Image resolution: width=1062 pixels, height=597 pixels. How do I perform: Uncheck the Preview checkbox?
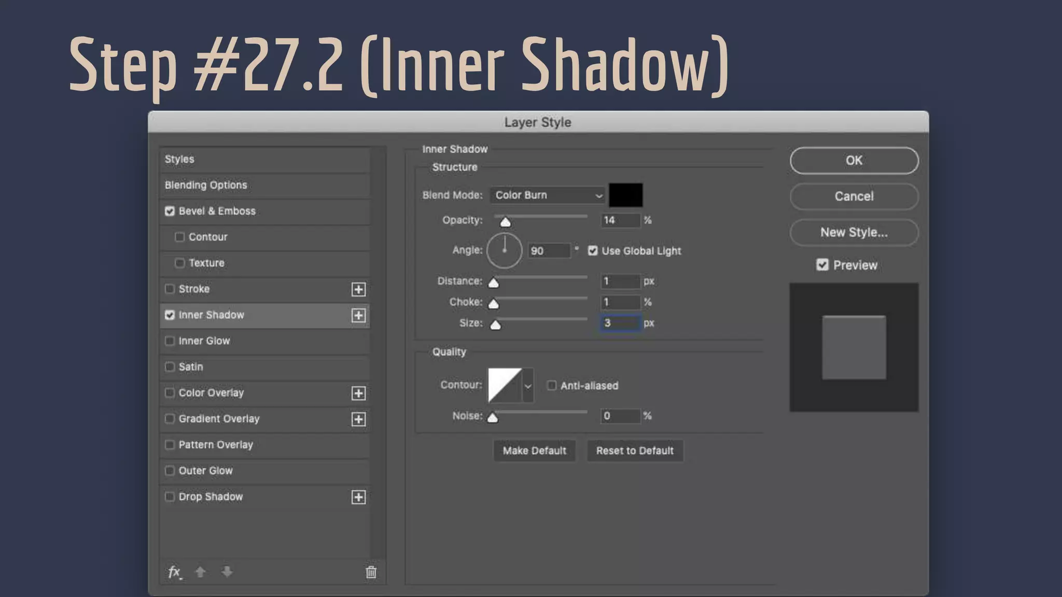point(822,265)
